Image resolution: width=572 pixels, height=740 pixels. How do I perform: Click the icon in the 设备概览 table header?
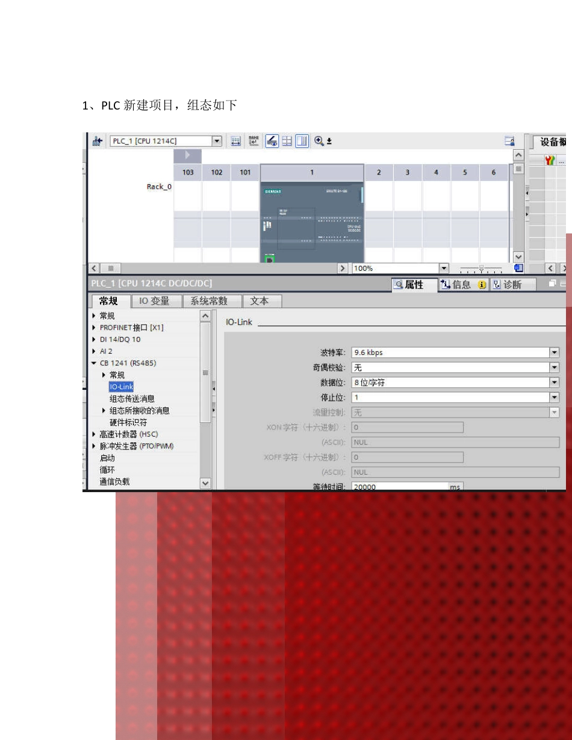pos(549,160)
